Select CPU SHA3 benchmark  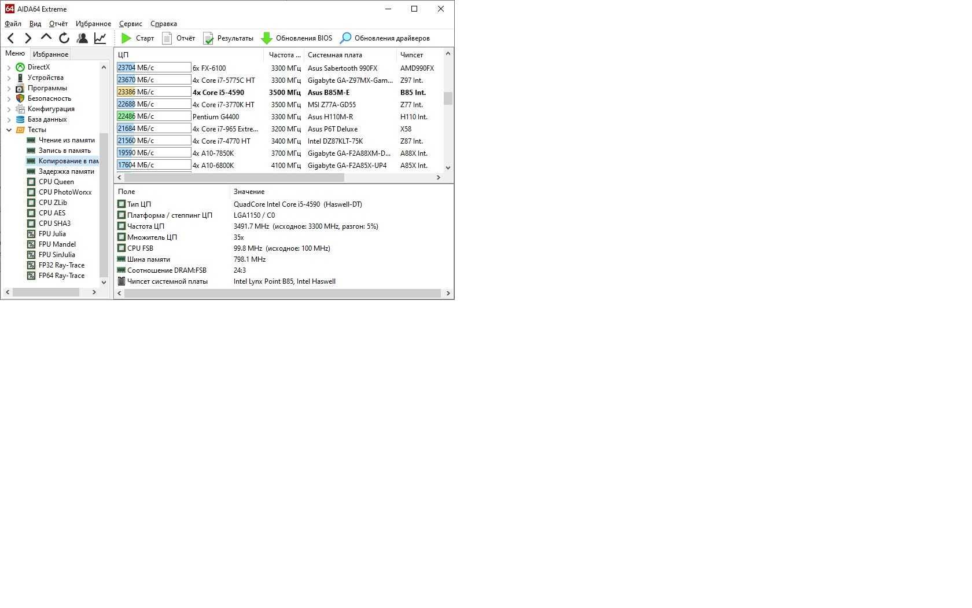[x=49, y=224]
